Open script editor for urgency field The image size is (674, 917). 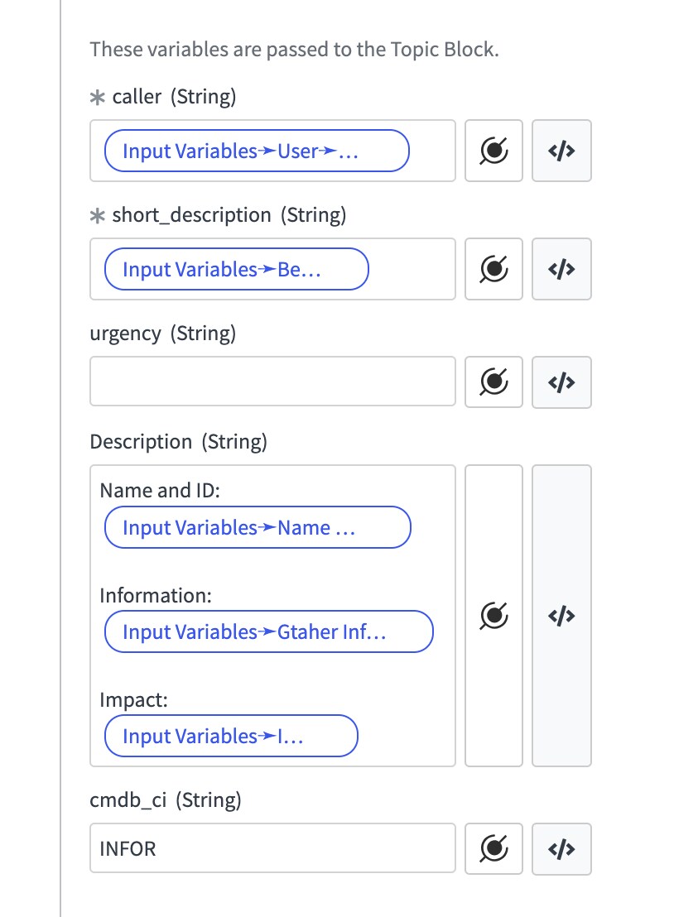coord(561,382)
